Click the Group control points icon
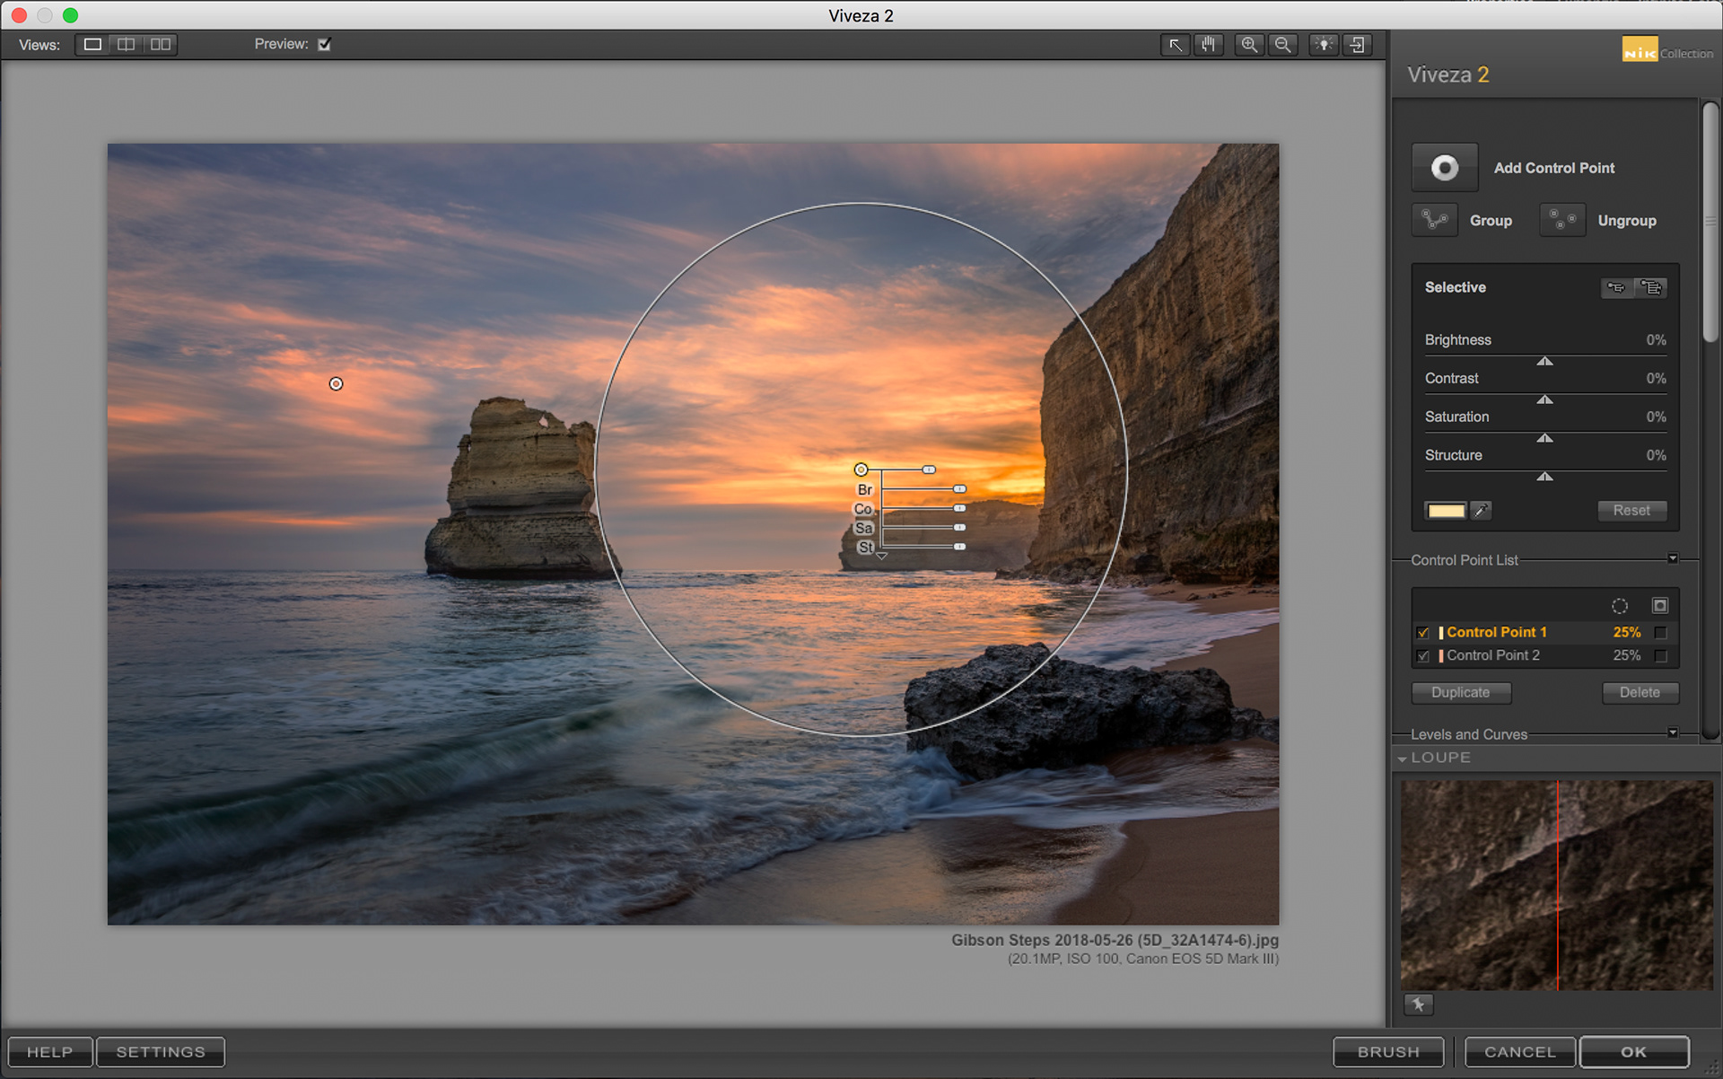 [x=1434, y=220]
